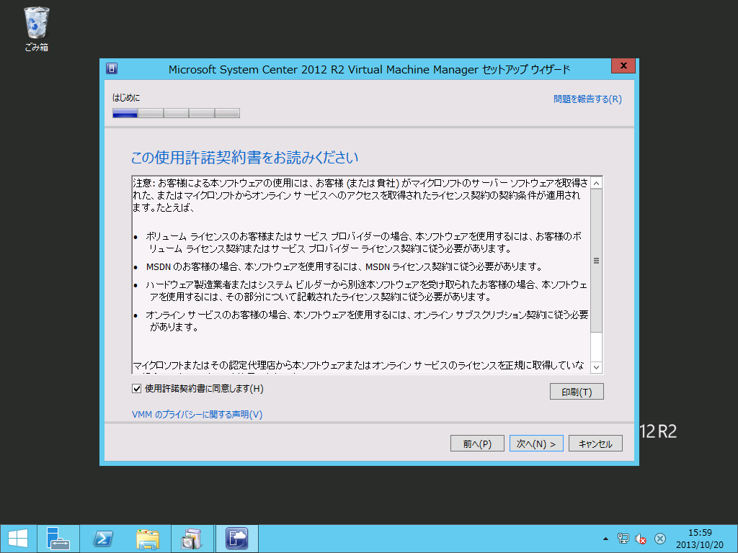Click the 注意: お客様による paragraph

point(360,195)
